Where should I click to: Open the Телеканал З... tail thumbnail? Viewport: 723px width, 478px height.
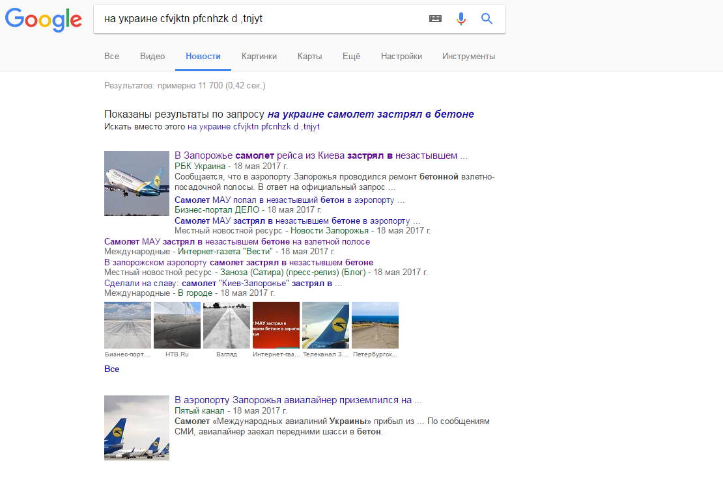326,325
